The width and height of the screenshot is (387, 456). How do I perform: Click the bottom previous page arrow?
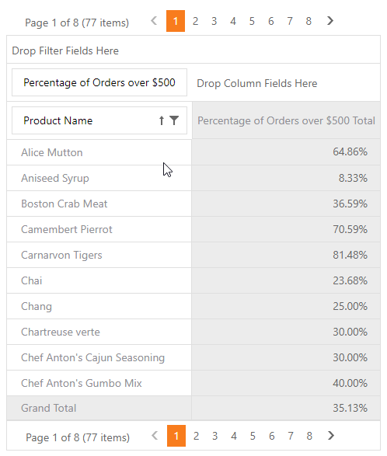click(155, 436)
